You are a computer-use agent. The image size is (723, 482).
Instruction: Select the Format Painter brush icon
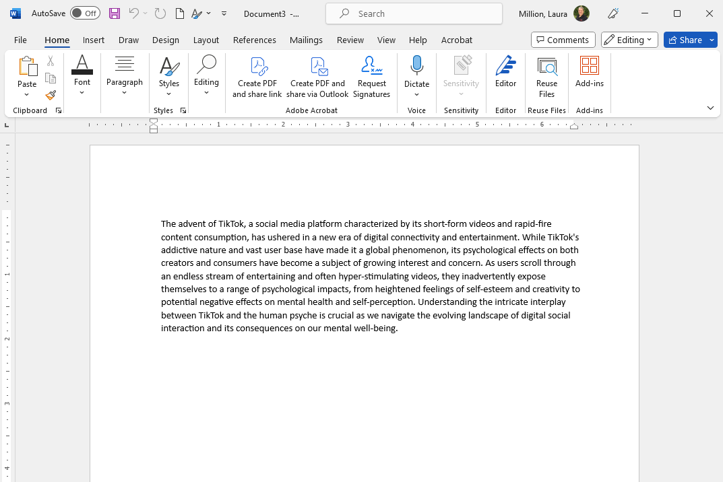point(51,96)
